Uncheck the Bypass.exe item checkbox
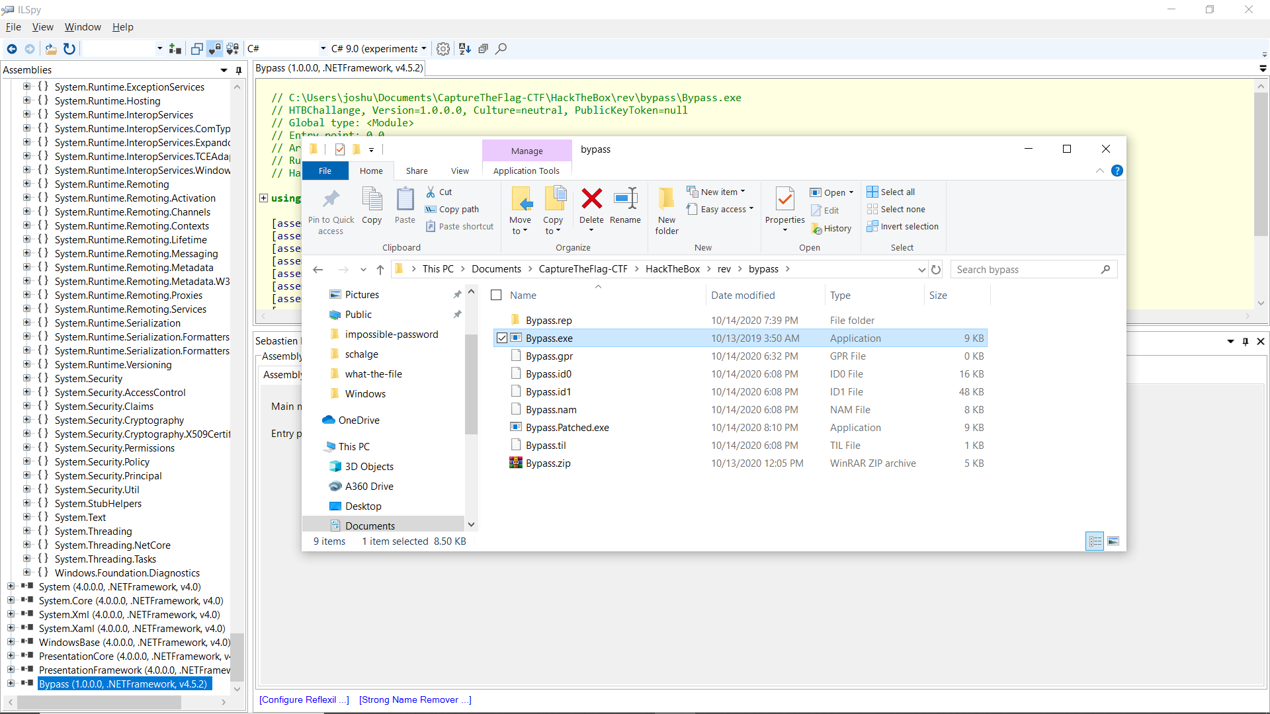Screen dimensions: 1270x714 (502, 338)
